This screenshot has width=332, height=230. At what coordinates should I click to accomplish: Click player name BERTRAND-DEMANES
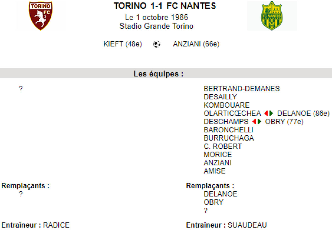click(242, 89)
